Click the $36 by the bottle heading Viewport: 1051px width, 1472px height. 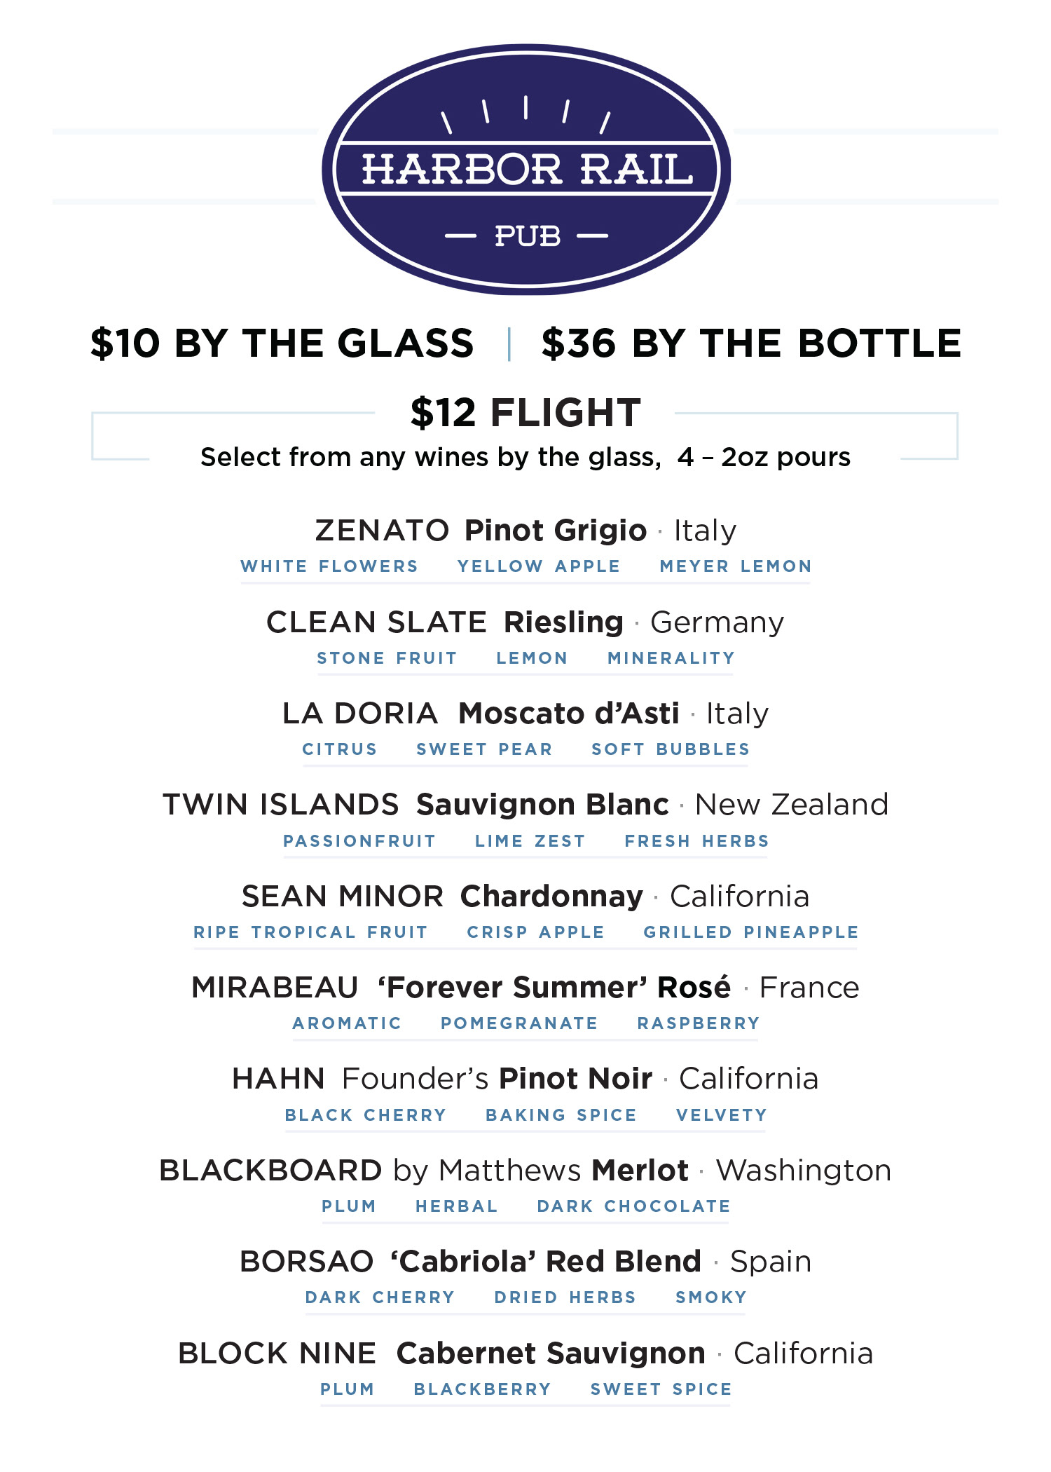pyautogui.click(x=751, y=343)
